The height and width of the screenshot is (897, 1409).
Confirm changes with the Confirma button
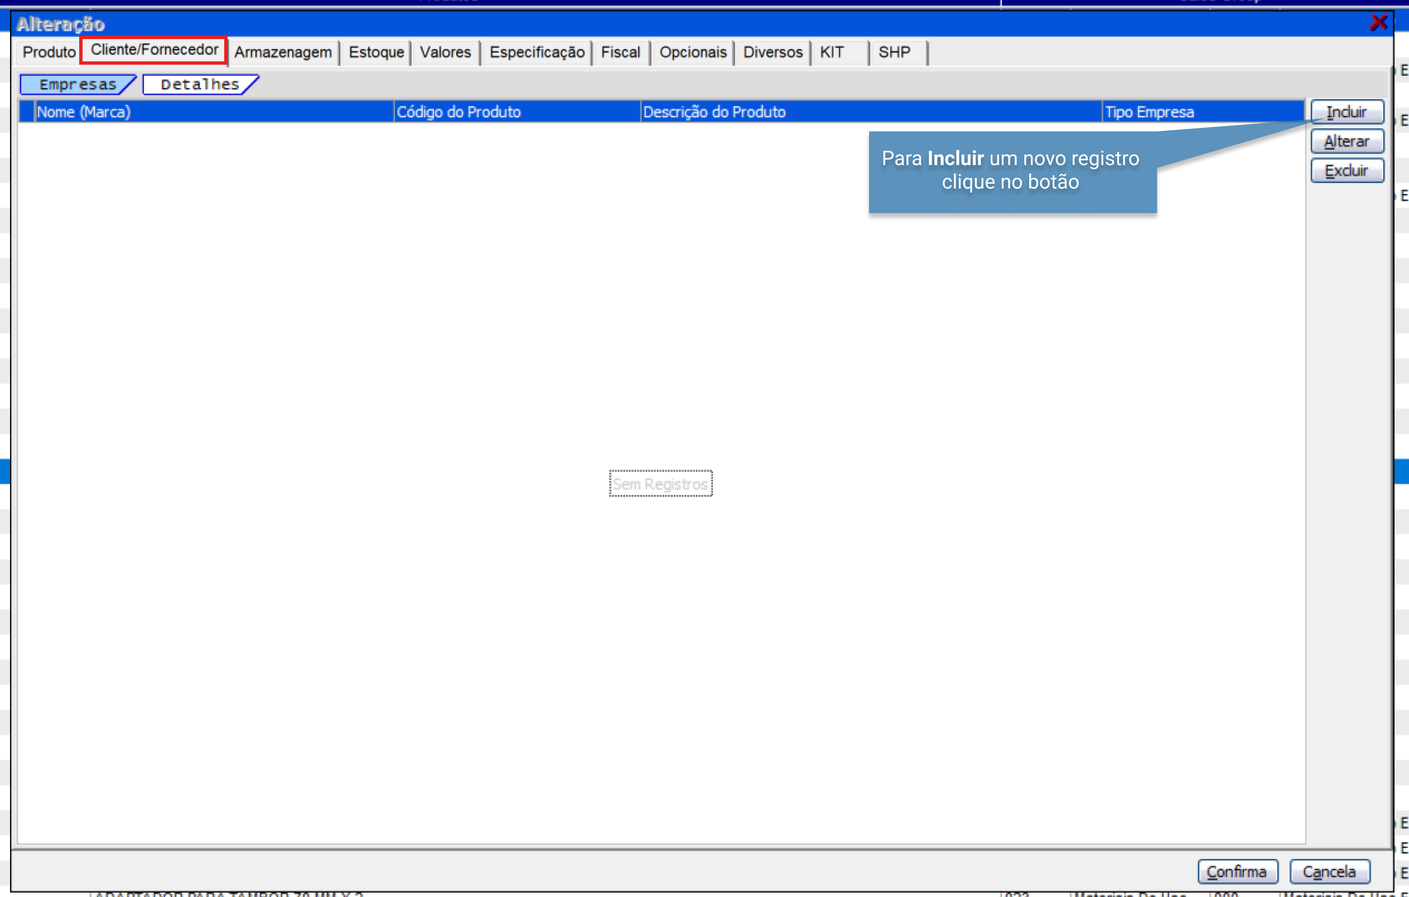(x=1237, y=872)
